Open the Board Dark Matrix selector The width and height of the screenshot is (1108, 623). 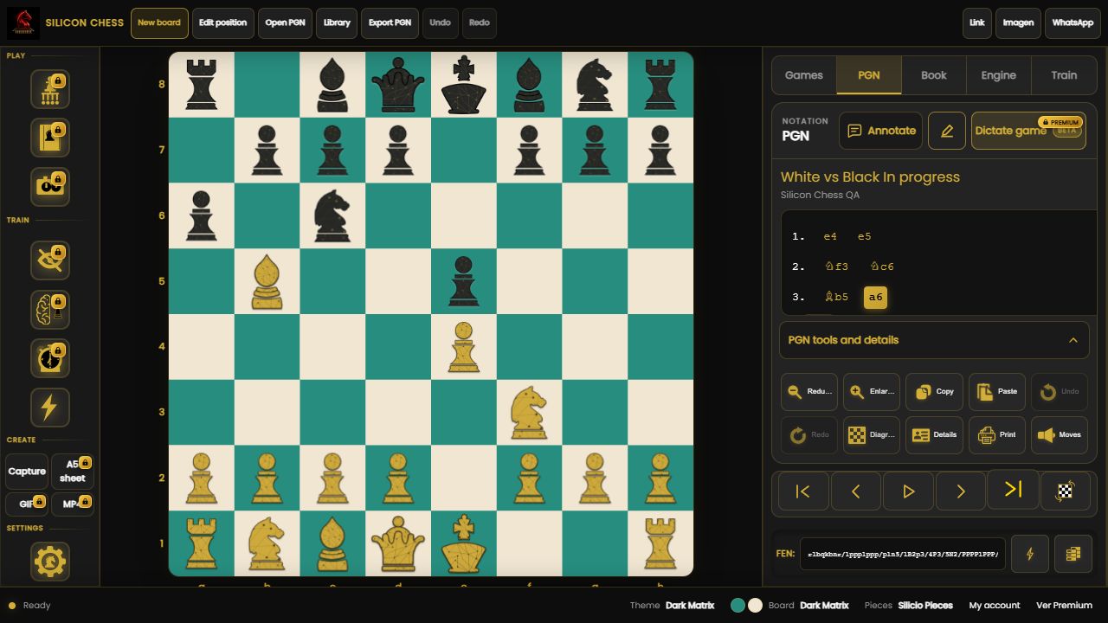coord(808,606)
